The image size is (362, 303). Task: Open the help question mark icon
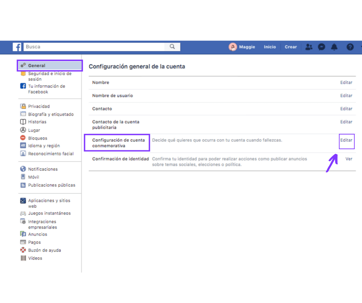click(x=350, y=47)
